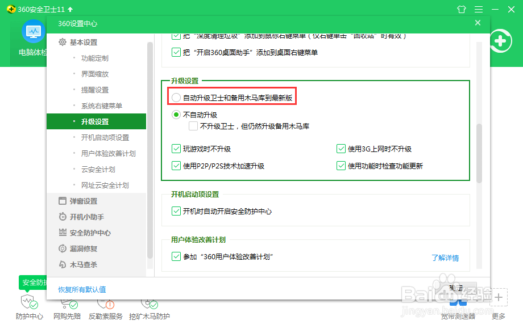Uncheck 参加 360用户体验改善计划
Viewport: 523px width, 329px height.
(x=176, y=256)
